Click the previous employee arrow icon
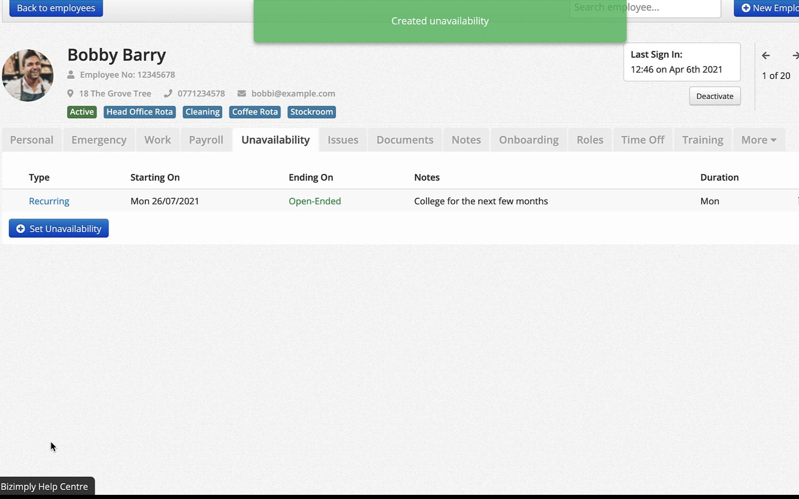Viewport: 799px width, 499px height. tap(766, 56)
